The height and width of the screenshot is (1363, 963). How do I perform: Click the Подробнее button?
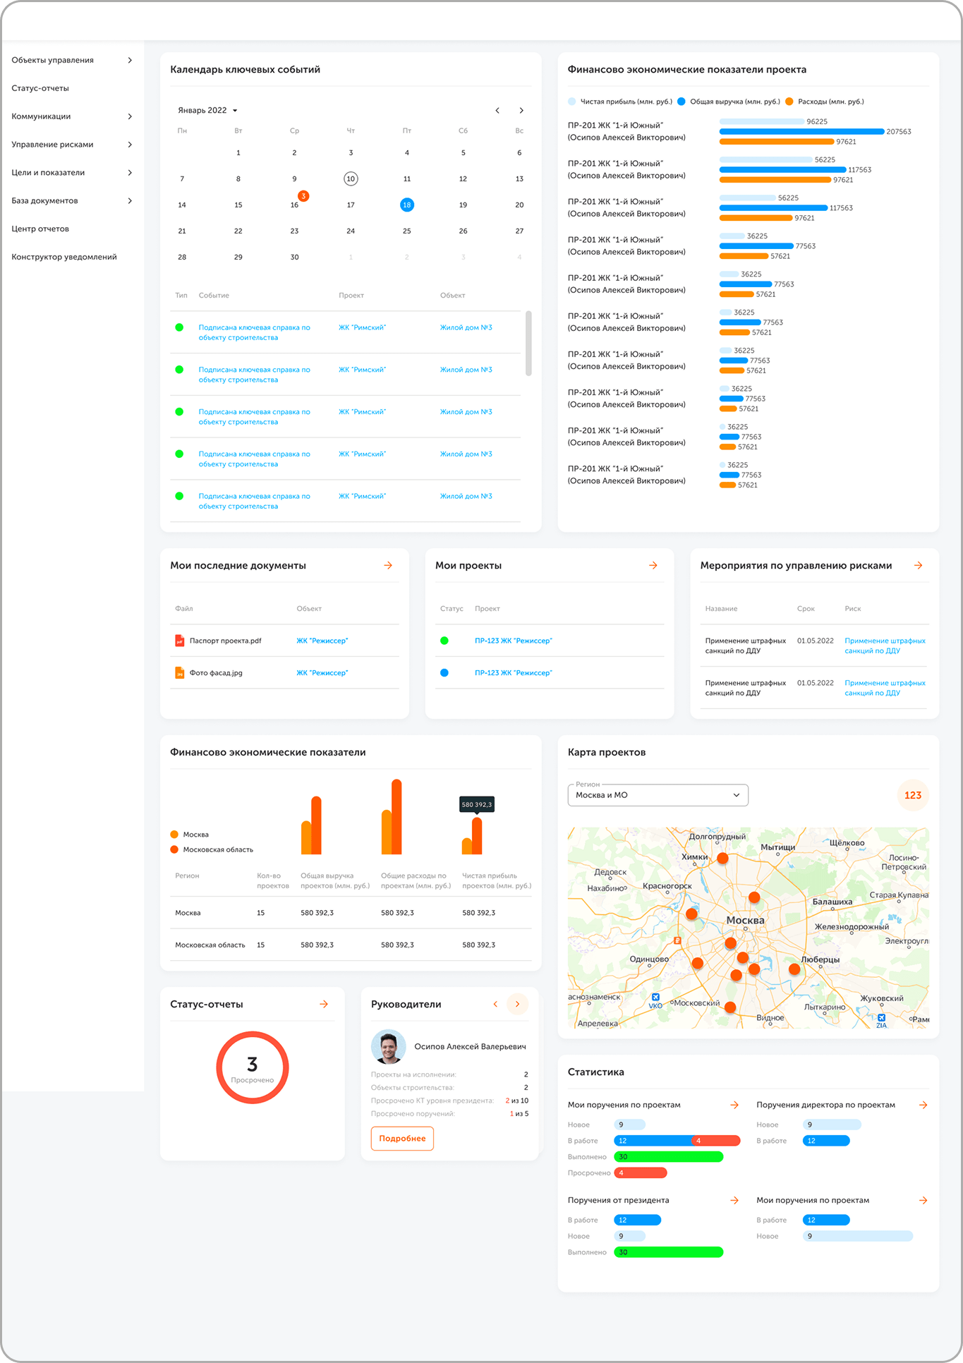402,1138
